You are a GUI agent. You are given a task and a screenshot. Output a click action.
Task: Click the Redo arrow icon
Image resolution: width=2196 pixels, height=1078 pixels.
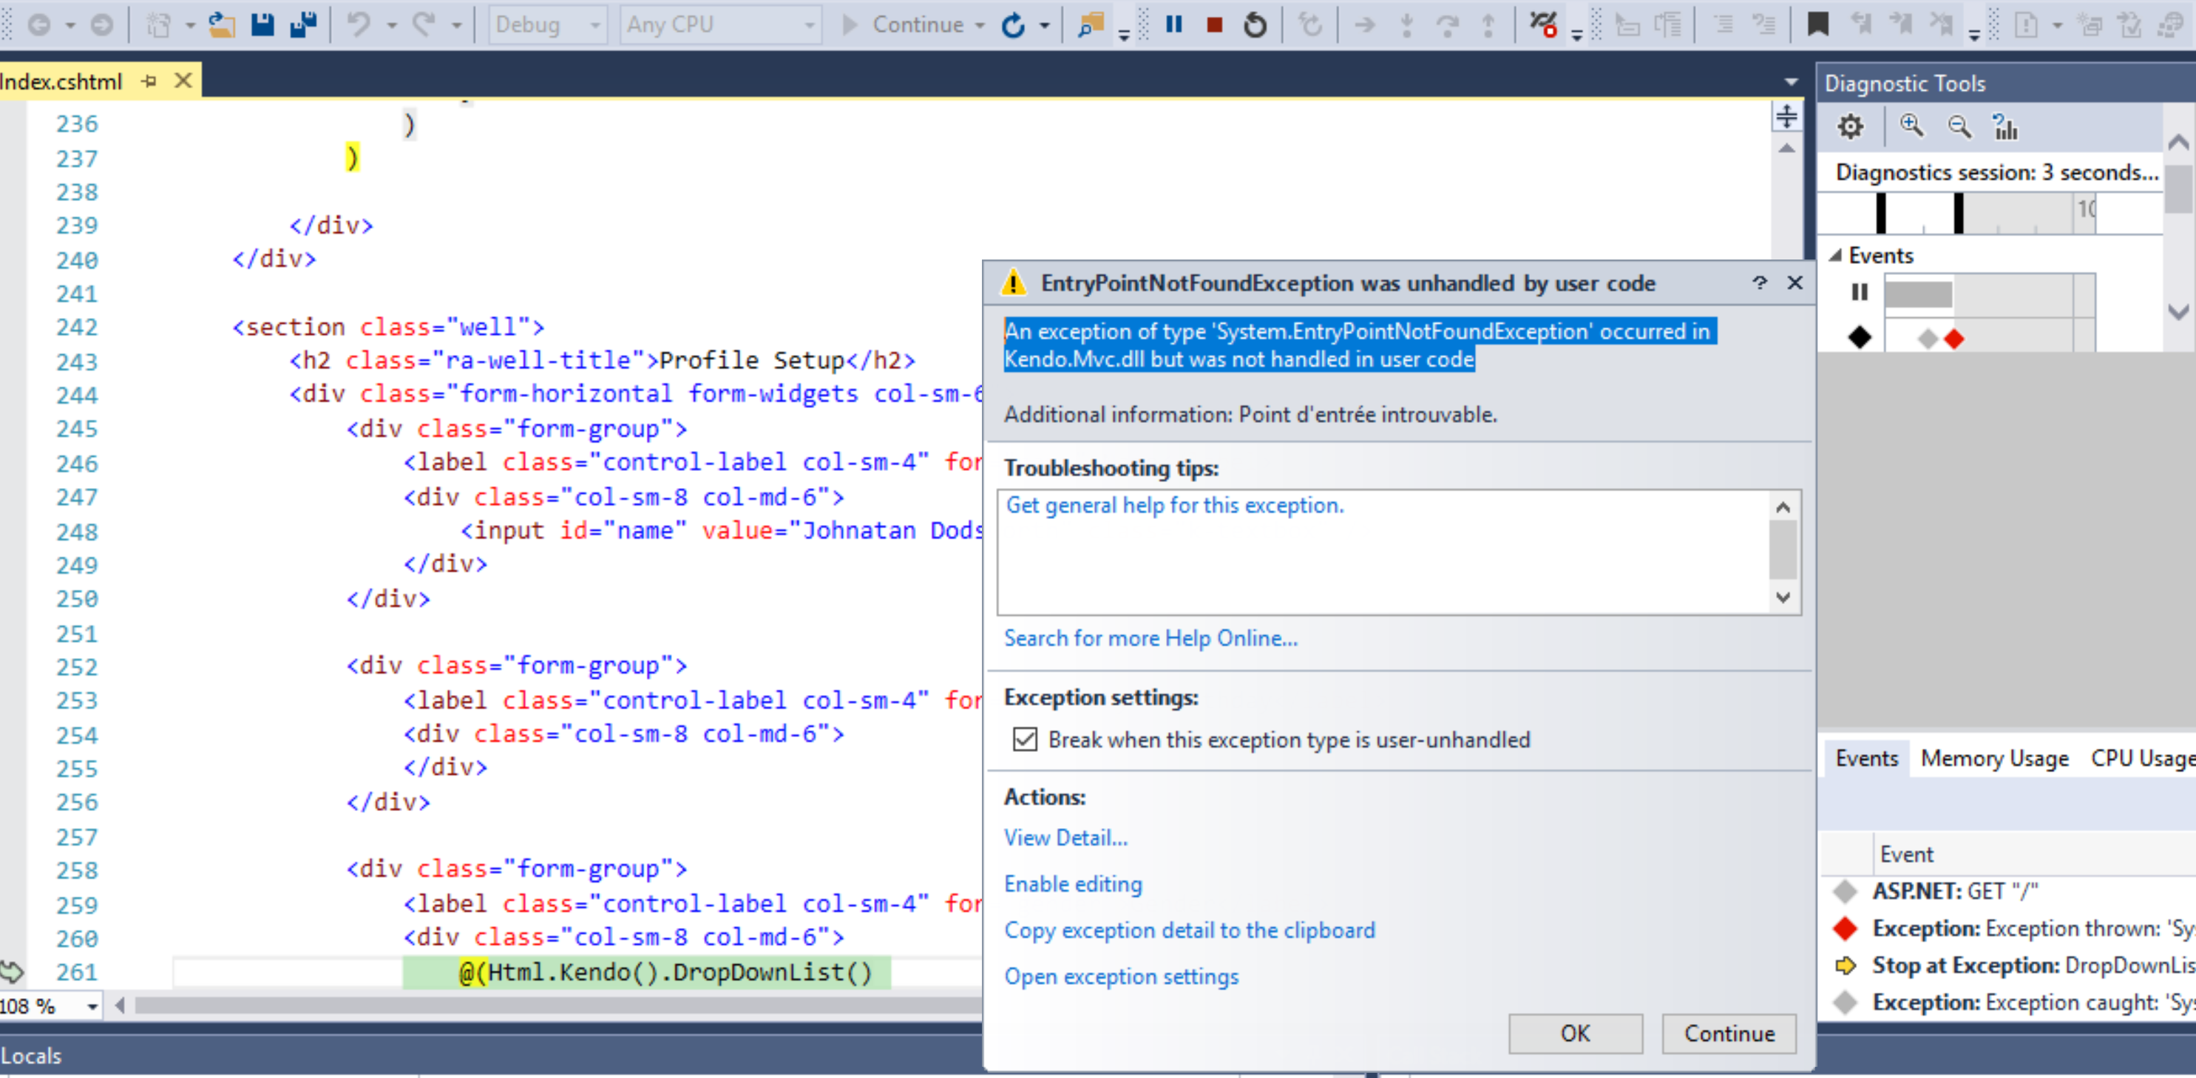coord(424,24)
